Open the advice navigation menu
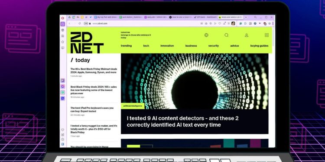Viewport: 325px width, 162px height. tap(234, 46)
